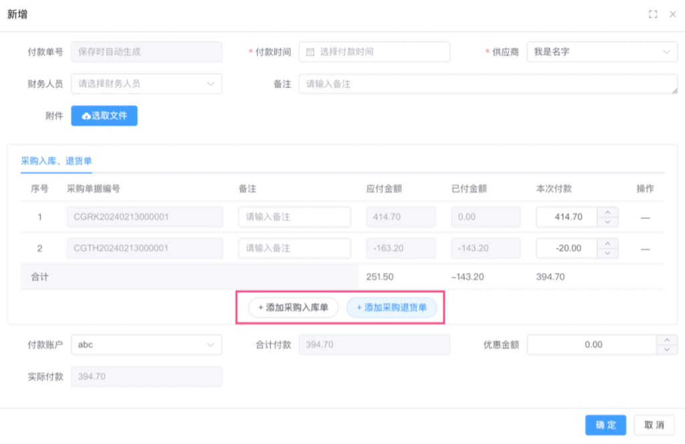Click the dropdown chevron on 供应商 field

point(666,51)
